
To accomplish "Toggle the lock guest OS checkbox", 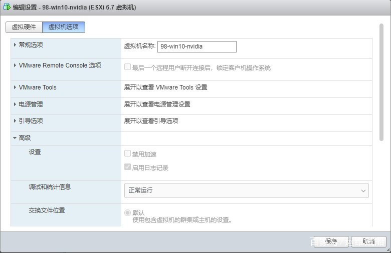I will pyautogui.click(x=127, y=67).
